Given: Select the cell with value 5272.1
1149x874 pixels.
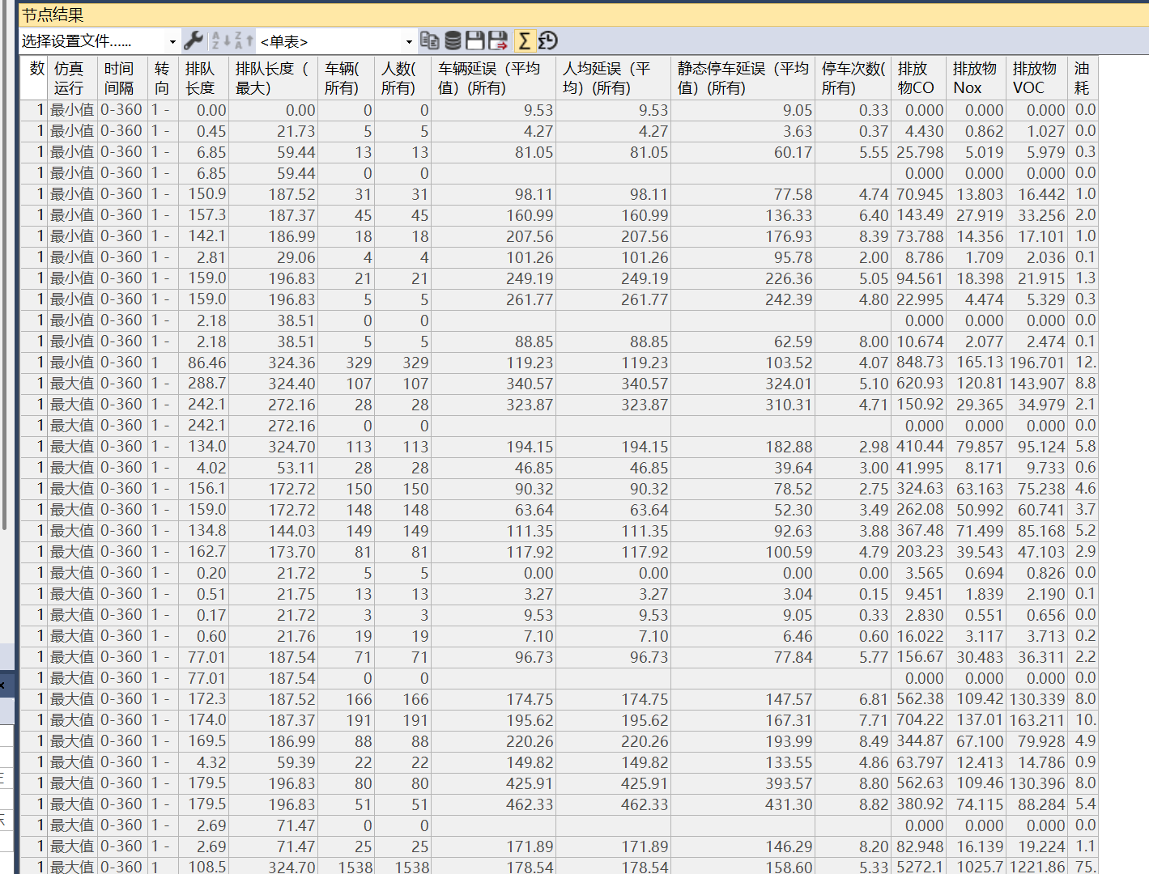Looking at the screenshot, I should pos(918,867).
